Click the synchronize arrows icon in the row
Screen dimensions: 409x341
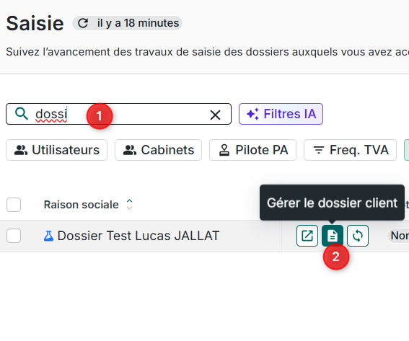tap(358, 236)
